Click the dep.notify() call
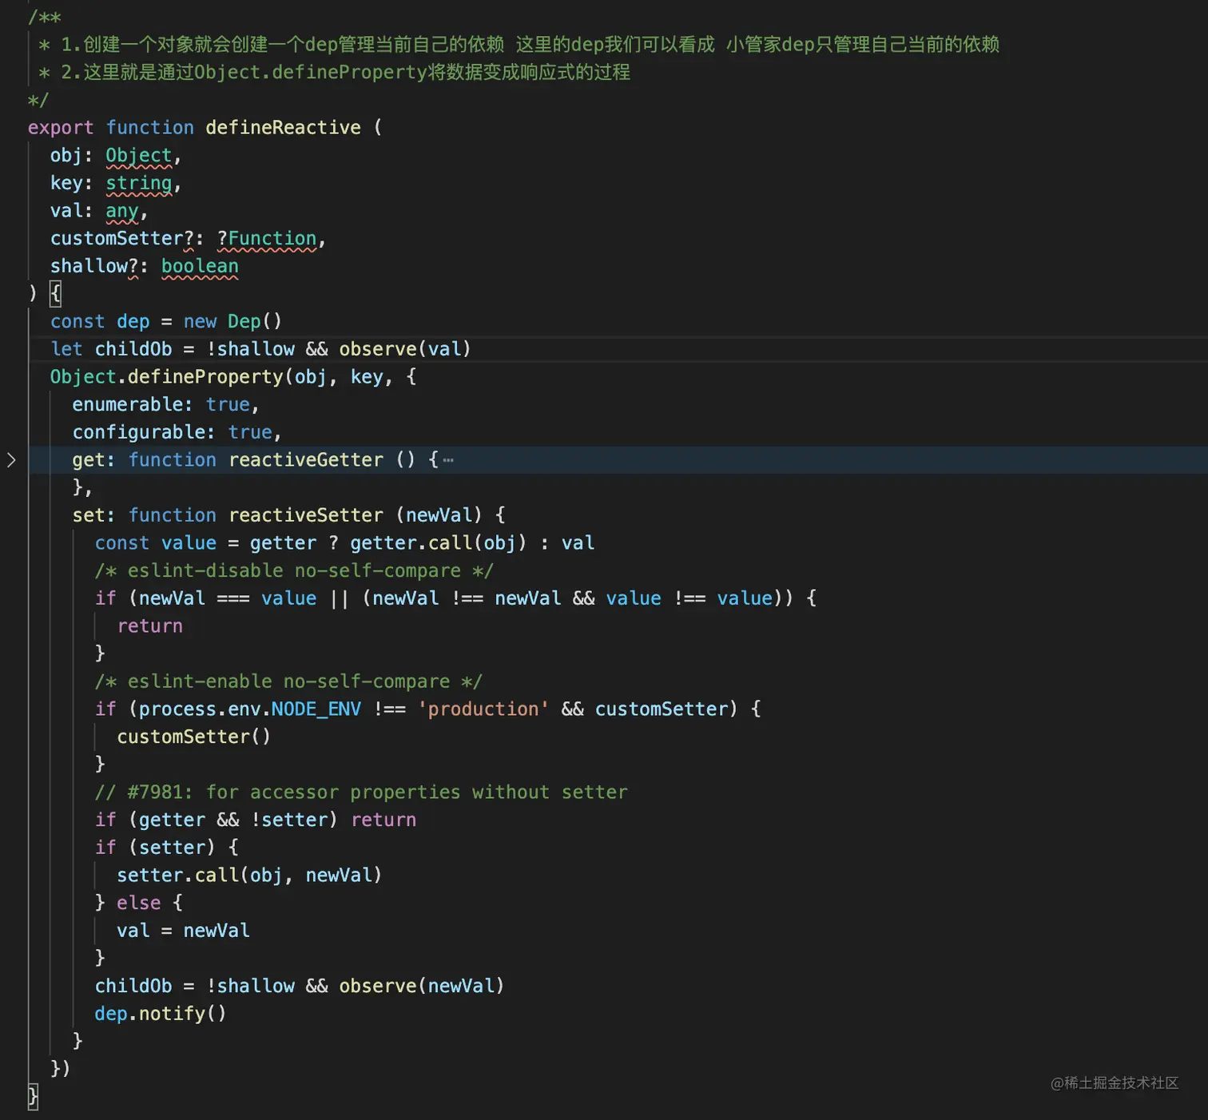1208x1120 pixels. [x=161, y=1014]
